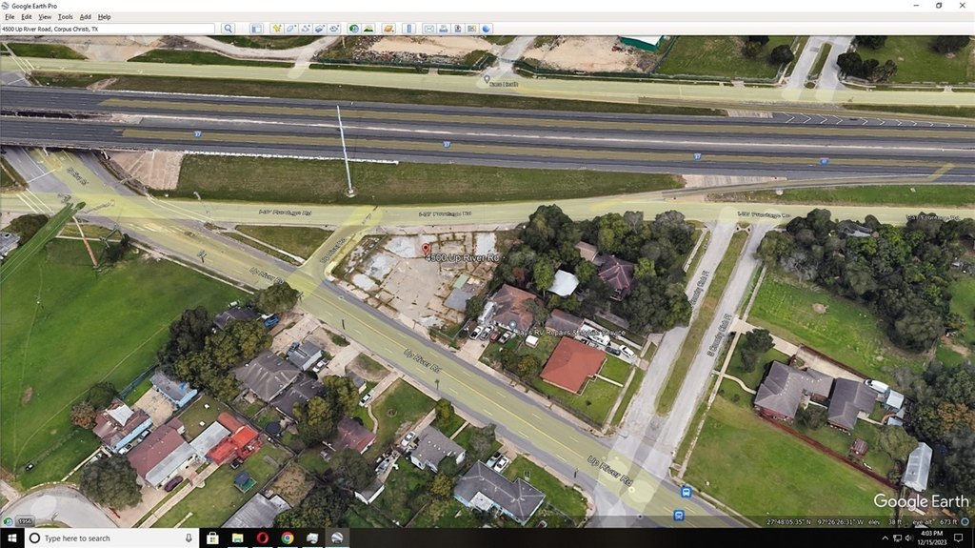The height and width of the screenshot is (548, 975).
Task: Open the Add menu
Action: (85, 17)
